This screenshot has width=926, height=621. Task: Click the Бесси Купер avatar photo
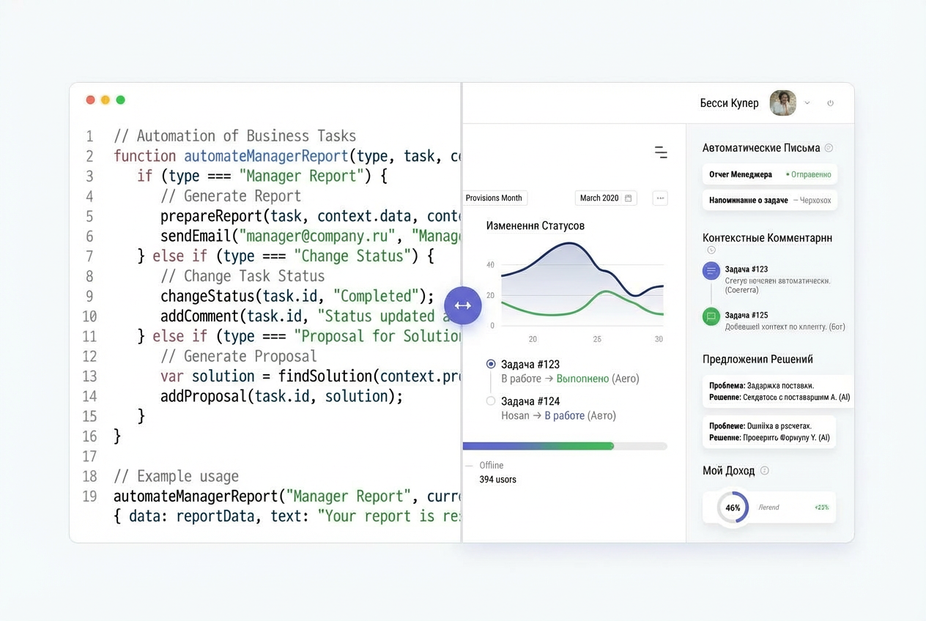point(782,103)
